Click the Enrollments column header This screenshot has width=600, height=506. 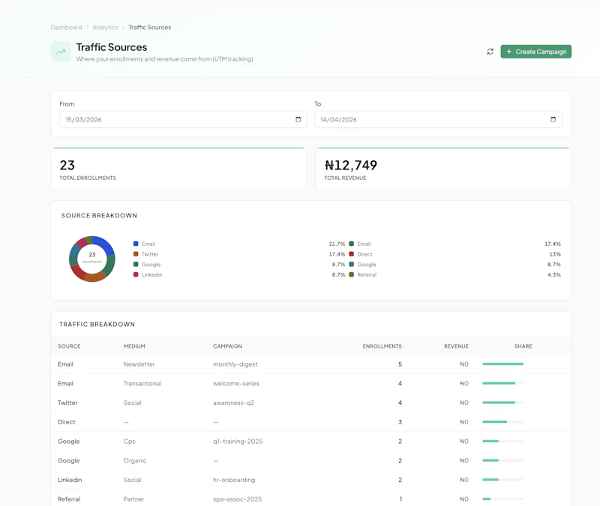point(382,346)
